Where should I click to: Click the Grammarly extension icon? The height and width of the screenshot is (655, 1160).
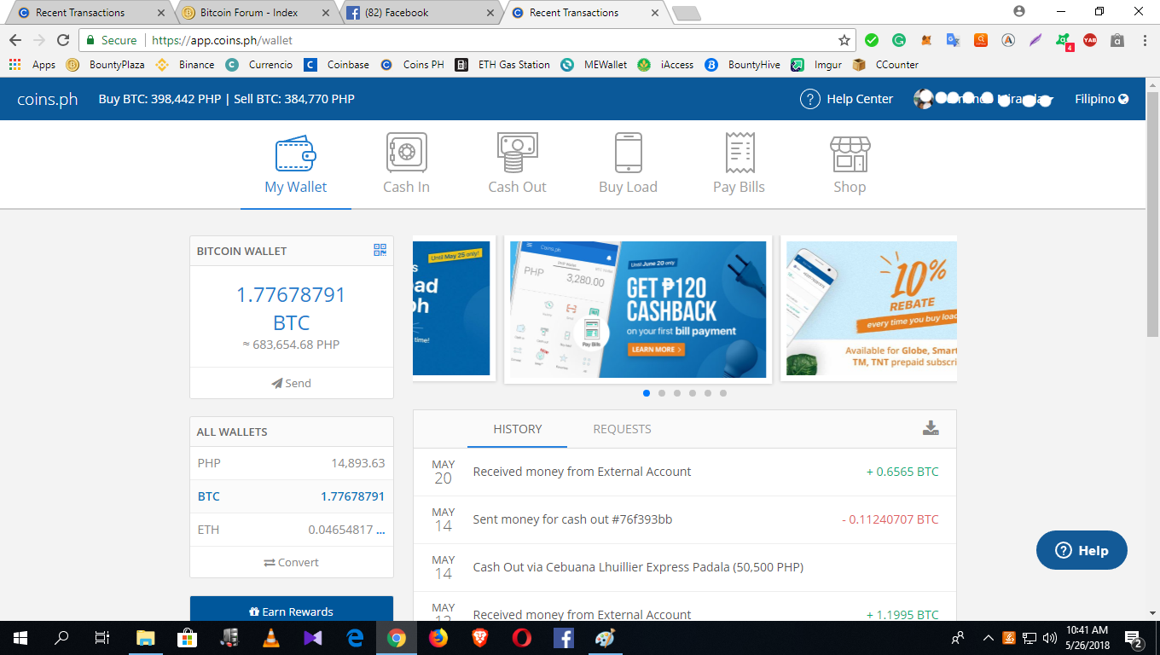click(x=899, y=40)
